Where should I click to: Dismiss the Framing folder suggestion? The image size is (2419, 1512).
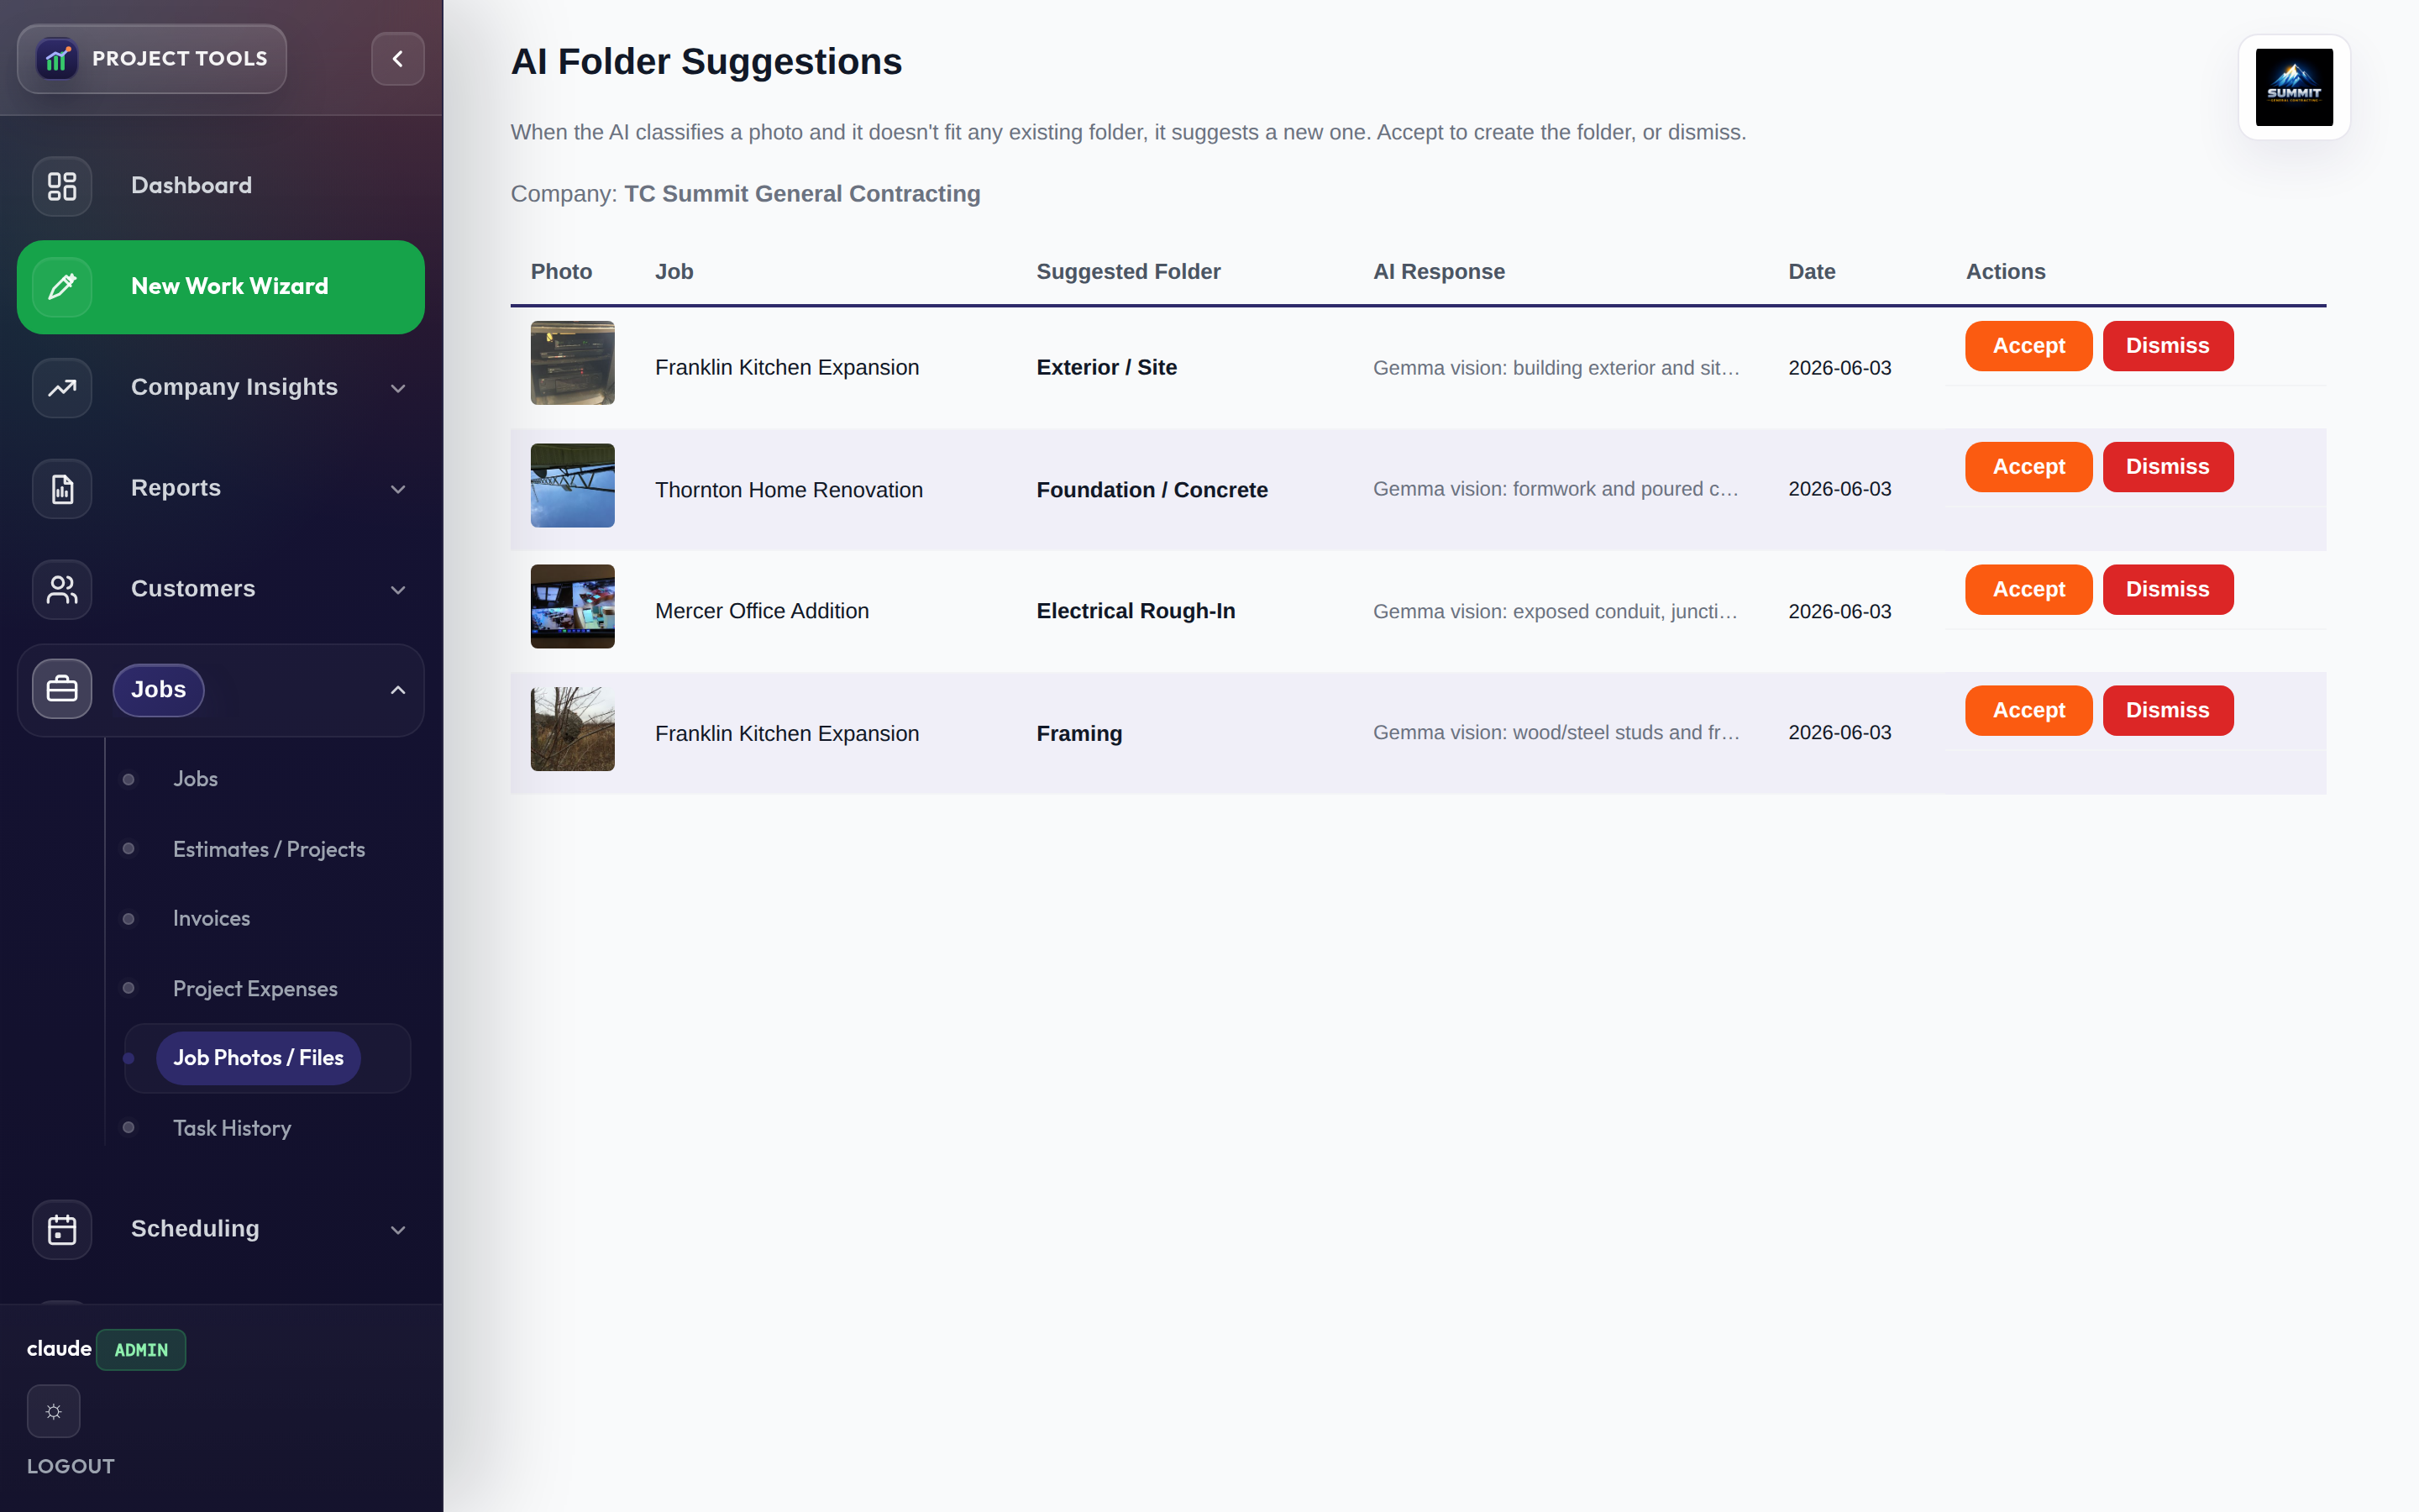tap(2167, 711)
